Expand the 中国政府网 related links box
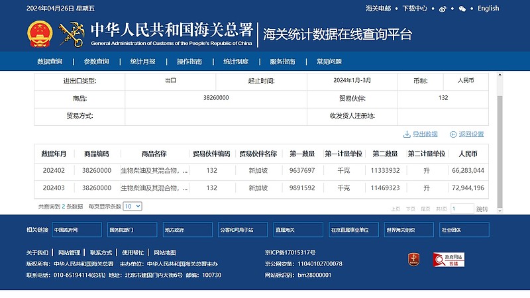The height and width of the screenshot is (298, 530). pyautogui.click(x=77, y=230)
